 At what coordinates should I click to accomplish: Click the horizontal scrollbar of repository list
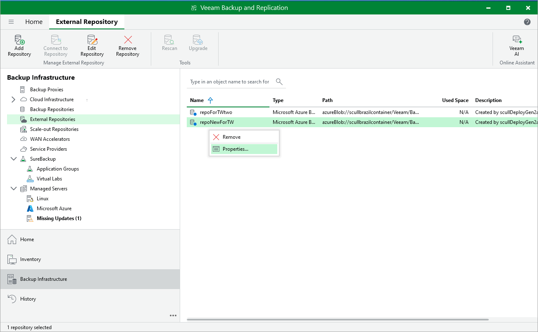tap(338, 320)
